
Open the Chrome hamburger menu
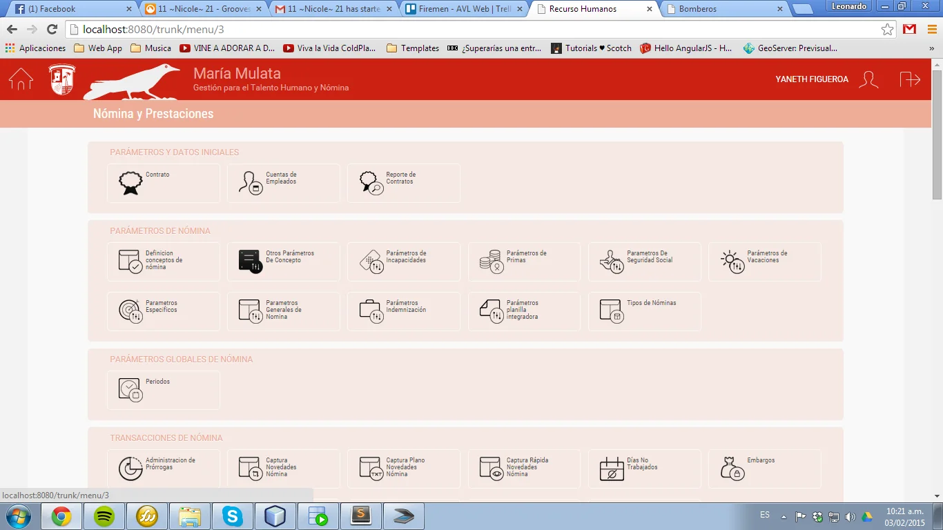(931, 30)
